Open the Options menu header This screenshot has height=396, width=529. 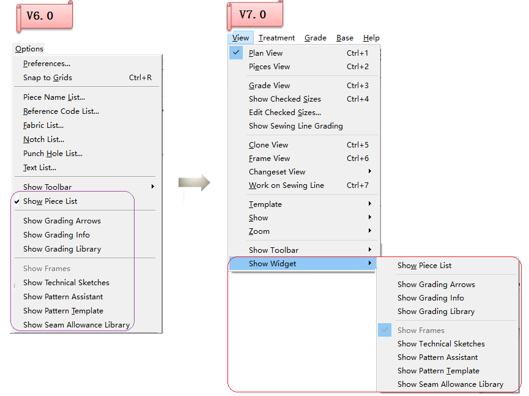point(29,49)
